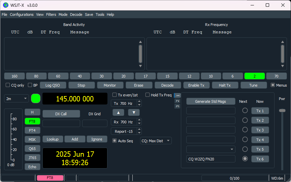Click the up arrow frequency shift button
Viewport: 291px width, 182px height.
pos(118,113)
